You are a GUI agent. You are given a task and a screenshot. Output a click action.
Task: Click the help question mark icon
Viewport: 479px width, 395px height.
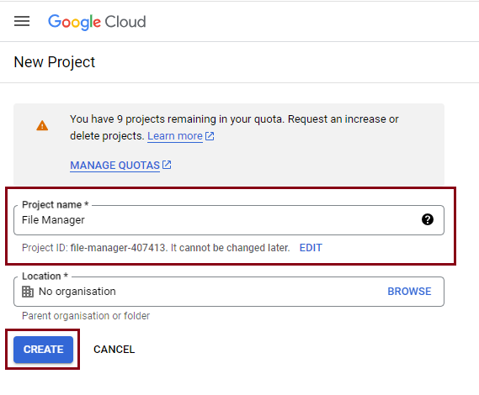(x=428, y=219)
